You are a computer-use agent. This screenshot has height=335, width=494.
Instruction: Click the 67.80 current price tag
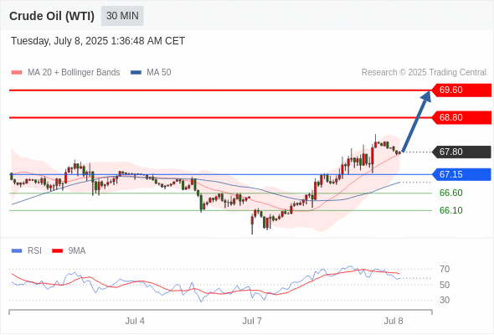[x=461, y=152]
